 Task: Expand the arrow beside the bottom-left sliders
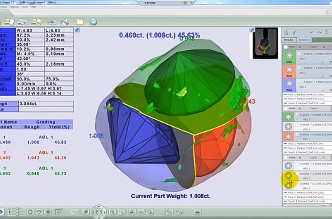tap(9, 212)
